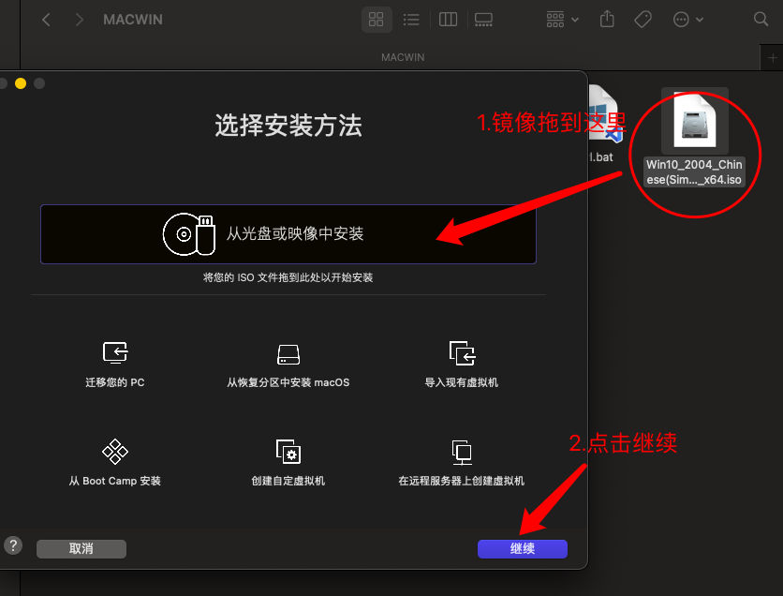Click the heading 选择安装方法
783x596 pixels.
pyautogui.click(x=288, y=125)
